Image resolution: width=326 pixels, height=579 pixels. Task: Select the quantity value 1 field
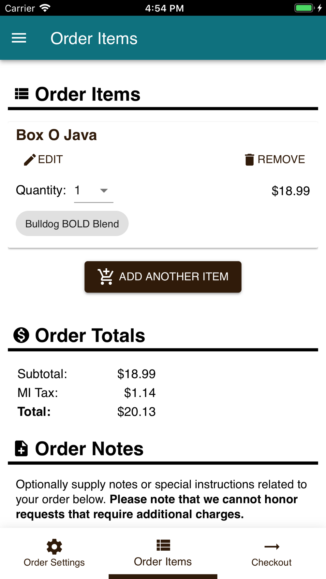tap(94, 191)
